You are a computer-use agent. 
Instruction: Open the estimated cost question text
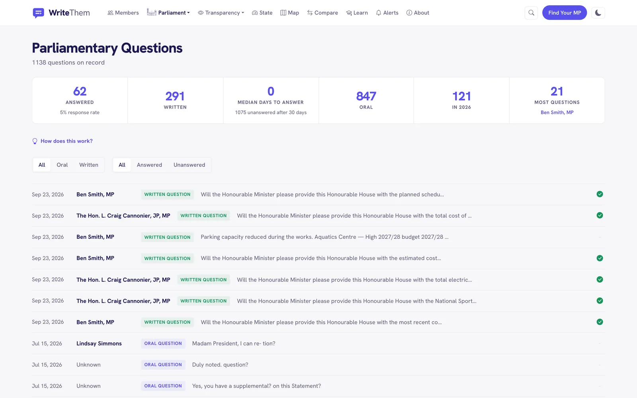[x=321, y=258]
